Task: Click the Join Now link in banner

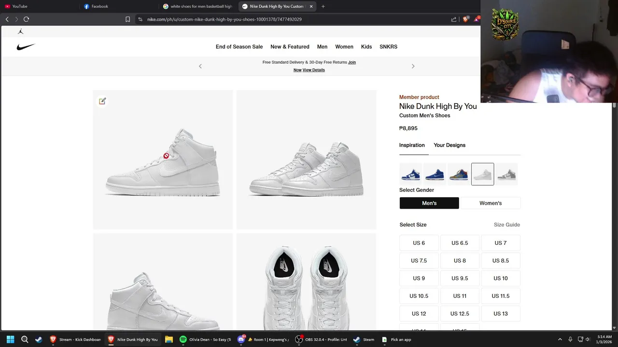Action: pyautogui.click(x=352, y=62)
